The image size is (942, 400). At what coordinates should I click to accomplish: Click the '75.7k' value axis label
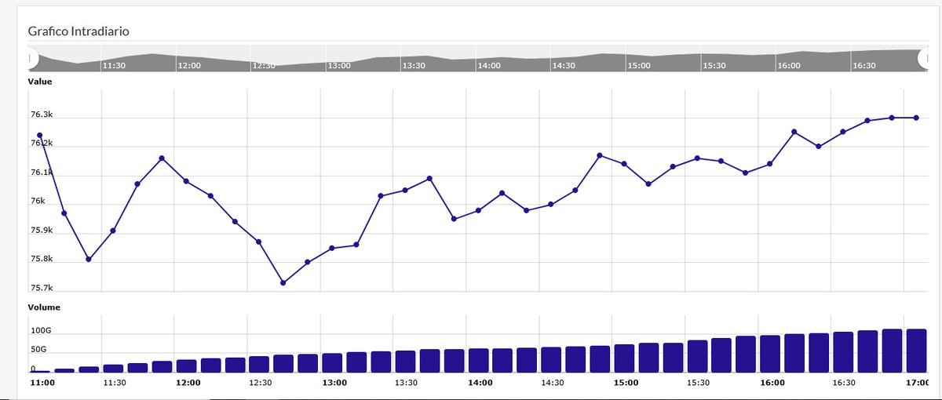pos(42,289)
